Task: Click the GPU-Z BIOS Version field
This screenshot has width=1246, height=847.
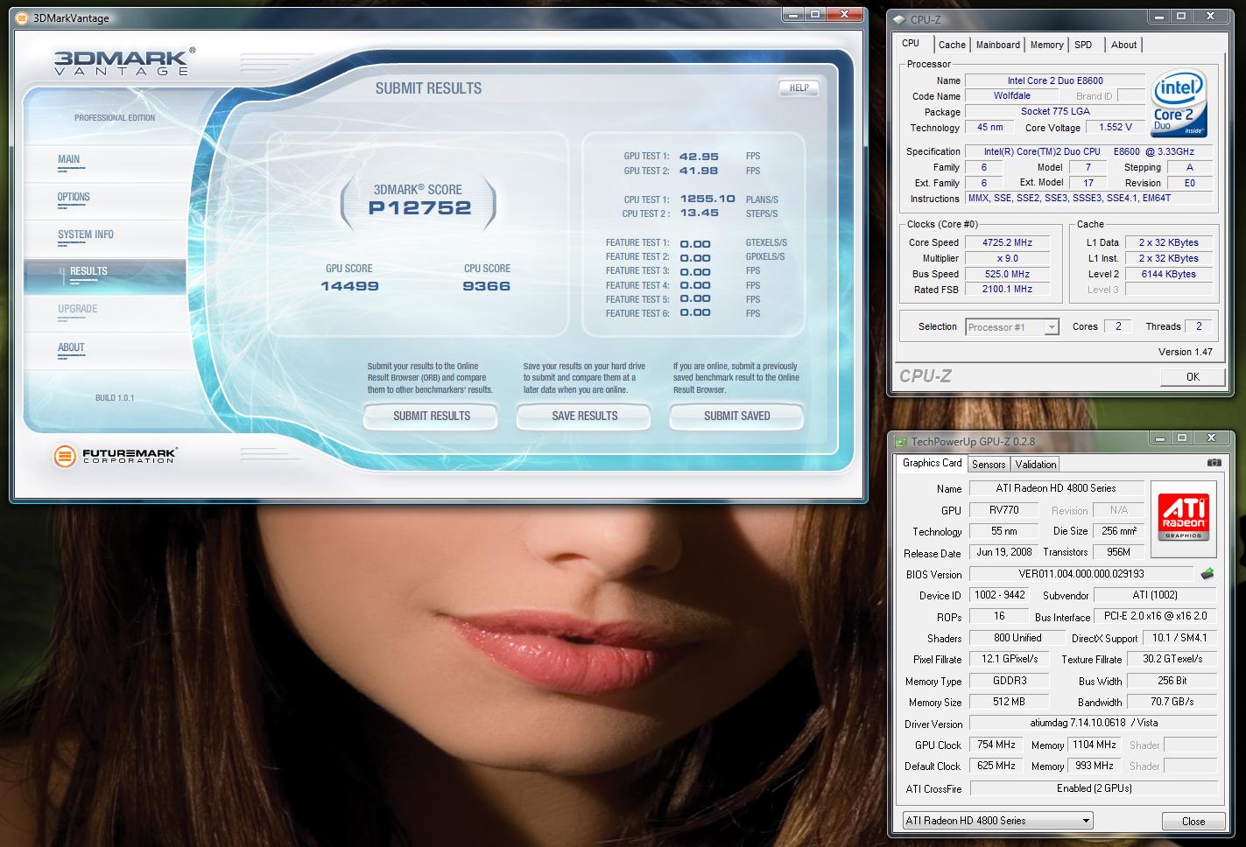Action: pyautogui.click(x=1081, y=574)
